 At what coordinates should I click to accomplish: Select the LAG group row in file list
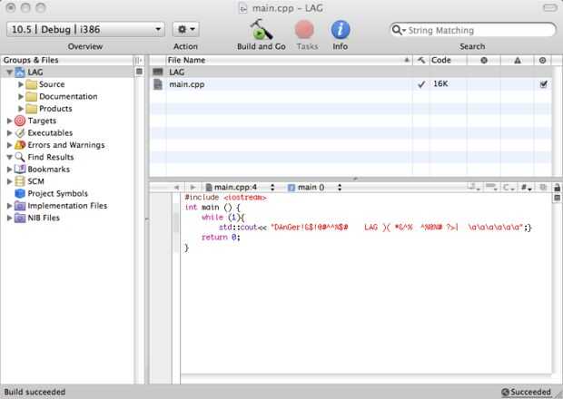click(x=351, y=72)
